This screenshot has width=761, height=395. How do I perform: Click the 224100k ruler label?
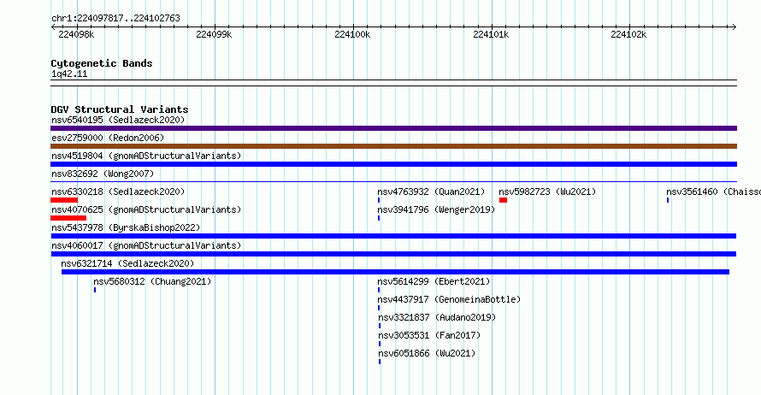pos(352,34)
